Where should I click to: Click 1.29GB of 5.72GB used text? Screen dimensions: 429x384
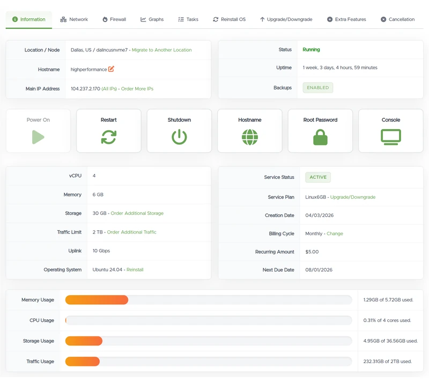[x=388, y=300]
